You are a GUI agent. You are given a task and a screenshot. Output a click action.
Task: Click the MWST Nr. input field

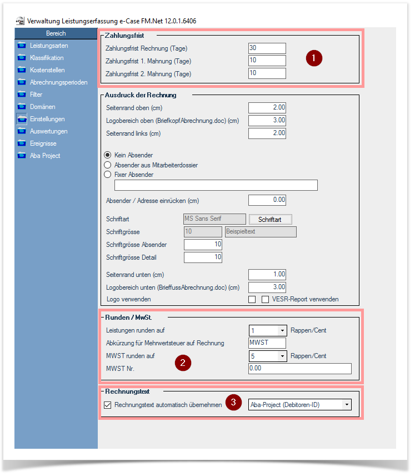pos(300,369)
